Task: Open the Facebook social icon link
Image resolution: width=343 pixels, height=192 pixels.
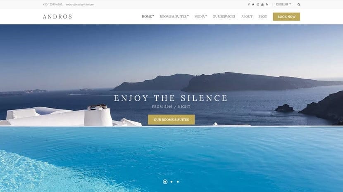Action: click(249, 5)
